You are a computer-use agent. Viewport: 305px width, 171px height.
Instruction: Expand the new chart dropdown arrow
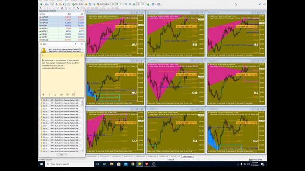(43, 4)
